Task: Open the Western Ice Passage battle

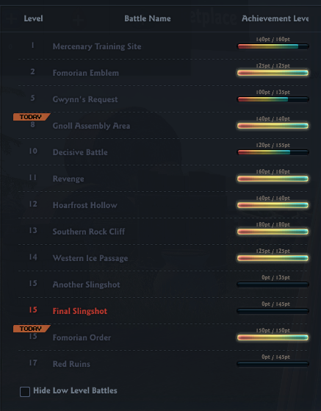Action: pos(162,258)
